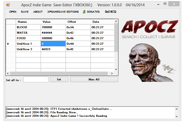Select the UnkNow 2 row header
The image size is (184, 125).
(11, 49)
